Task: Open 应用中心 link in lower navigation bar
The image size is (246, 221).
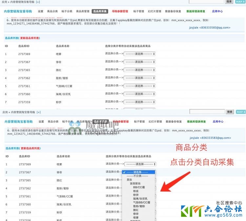Action: 218,122
